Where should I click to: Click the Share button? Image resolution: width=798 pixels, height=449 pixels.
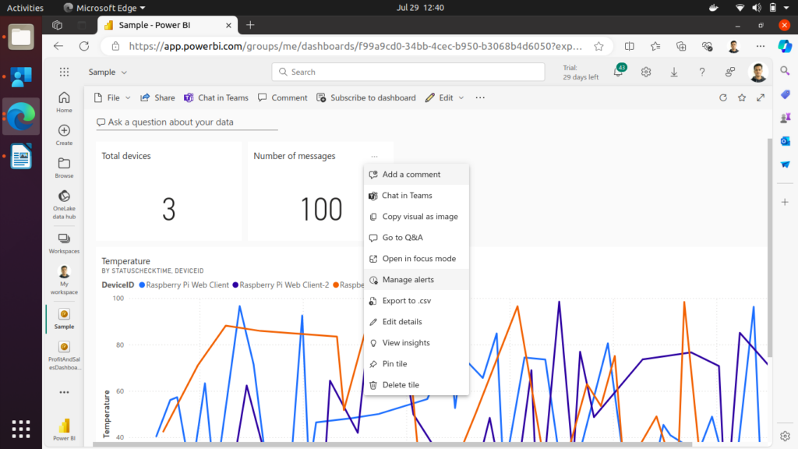click(157, 98)
